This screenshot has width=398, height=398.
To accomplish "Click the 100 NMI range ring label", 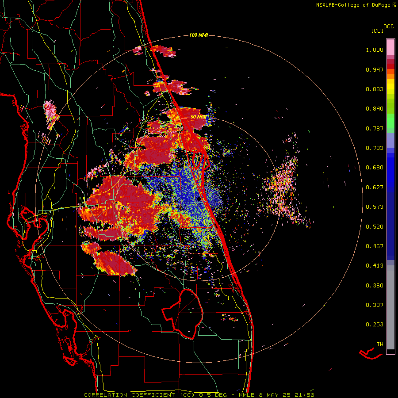I will pos(199,35).
